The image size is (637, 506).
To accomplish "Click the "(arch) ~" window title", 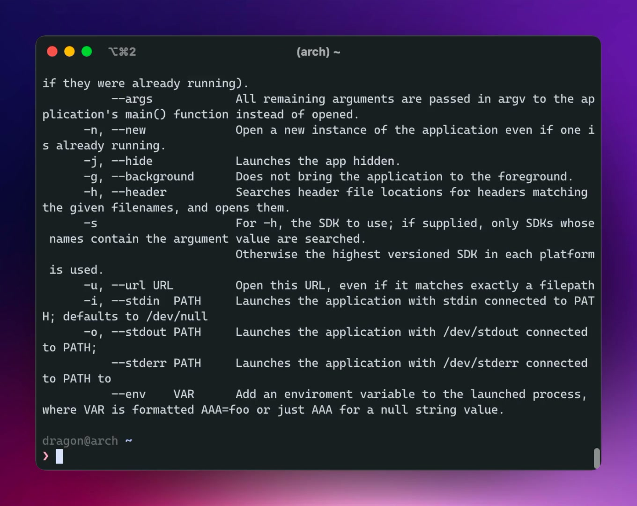I will (x=318, y=52).
